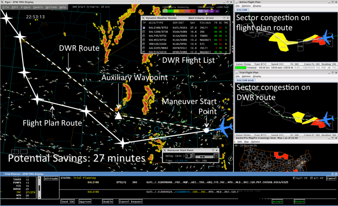Click scroll up arrow in Trial Planner fix list
338x206 pixels.
39,178
